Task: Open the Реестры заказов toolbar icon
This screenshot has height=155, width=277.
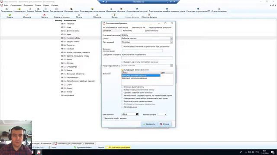Action: [x=56, y=10]
